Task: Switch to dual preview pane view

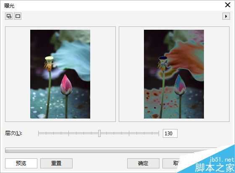Action: 9,16
